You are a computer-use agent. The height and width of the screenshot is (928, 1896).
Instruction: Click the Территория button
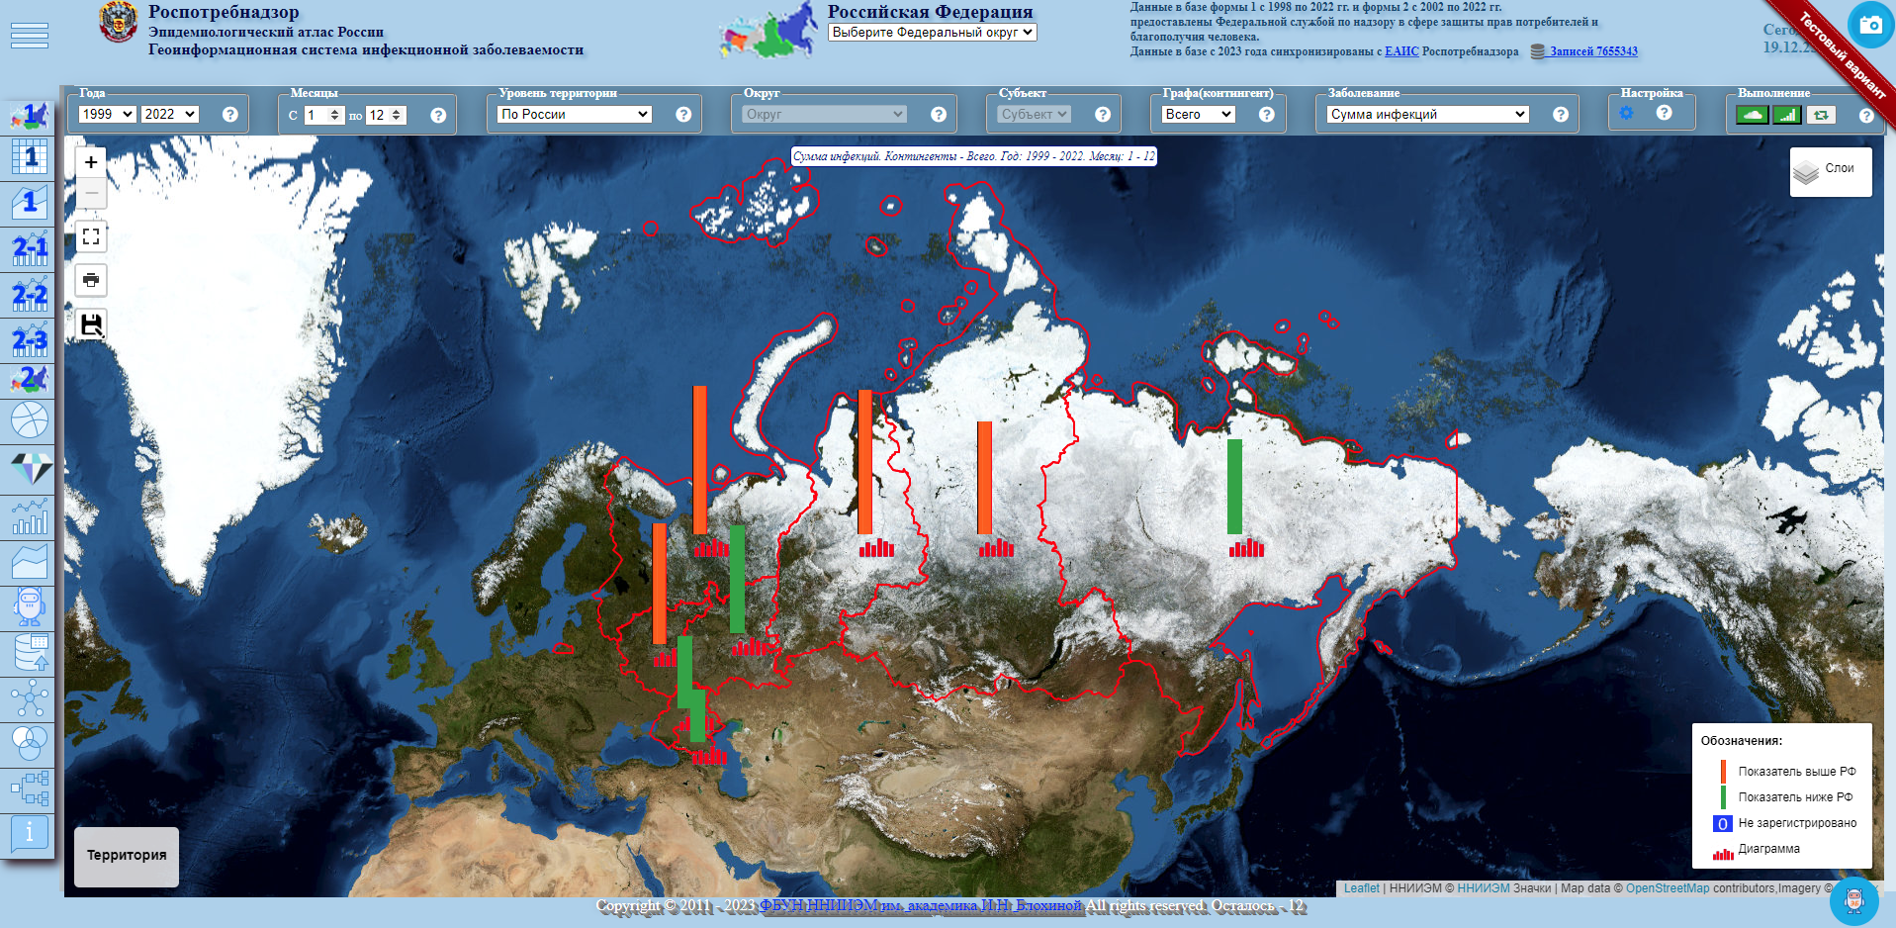pos(127,856)
